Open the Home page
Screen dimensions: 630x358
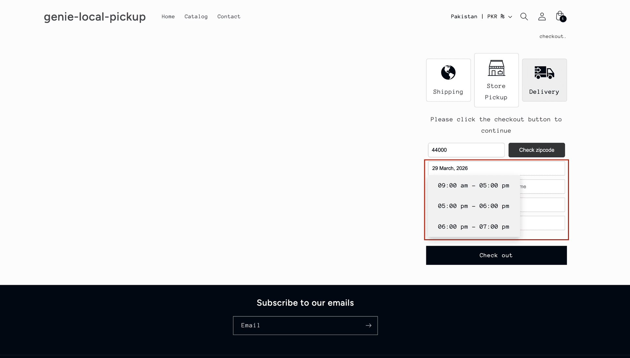pos(168,16)
